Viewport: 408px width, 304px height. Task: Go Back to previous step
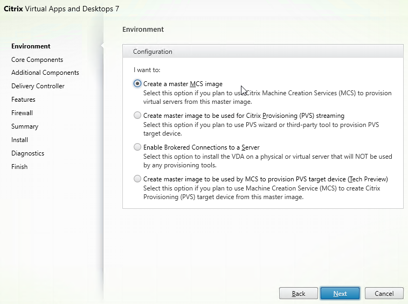click(299, 293)
